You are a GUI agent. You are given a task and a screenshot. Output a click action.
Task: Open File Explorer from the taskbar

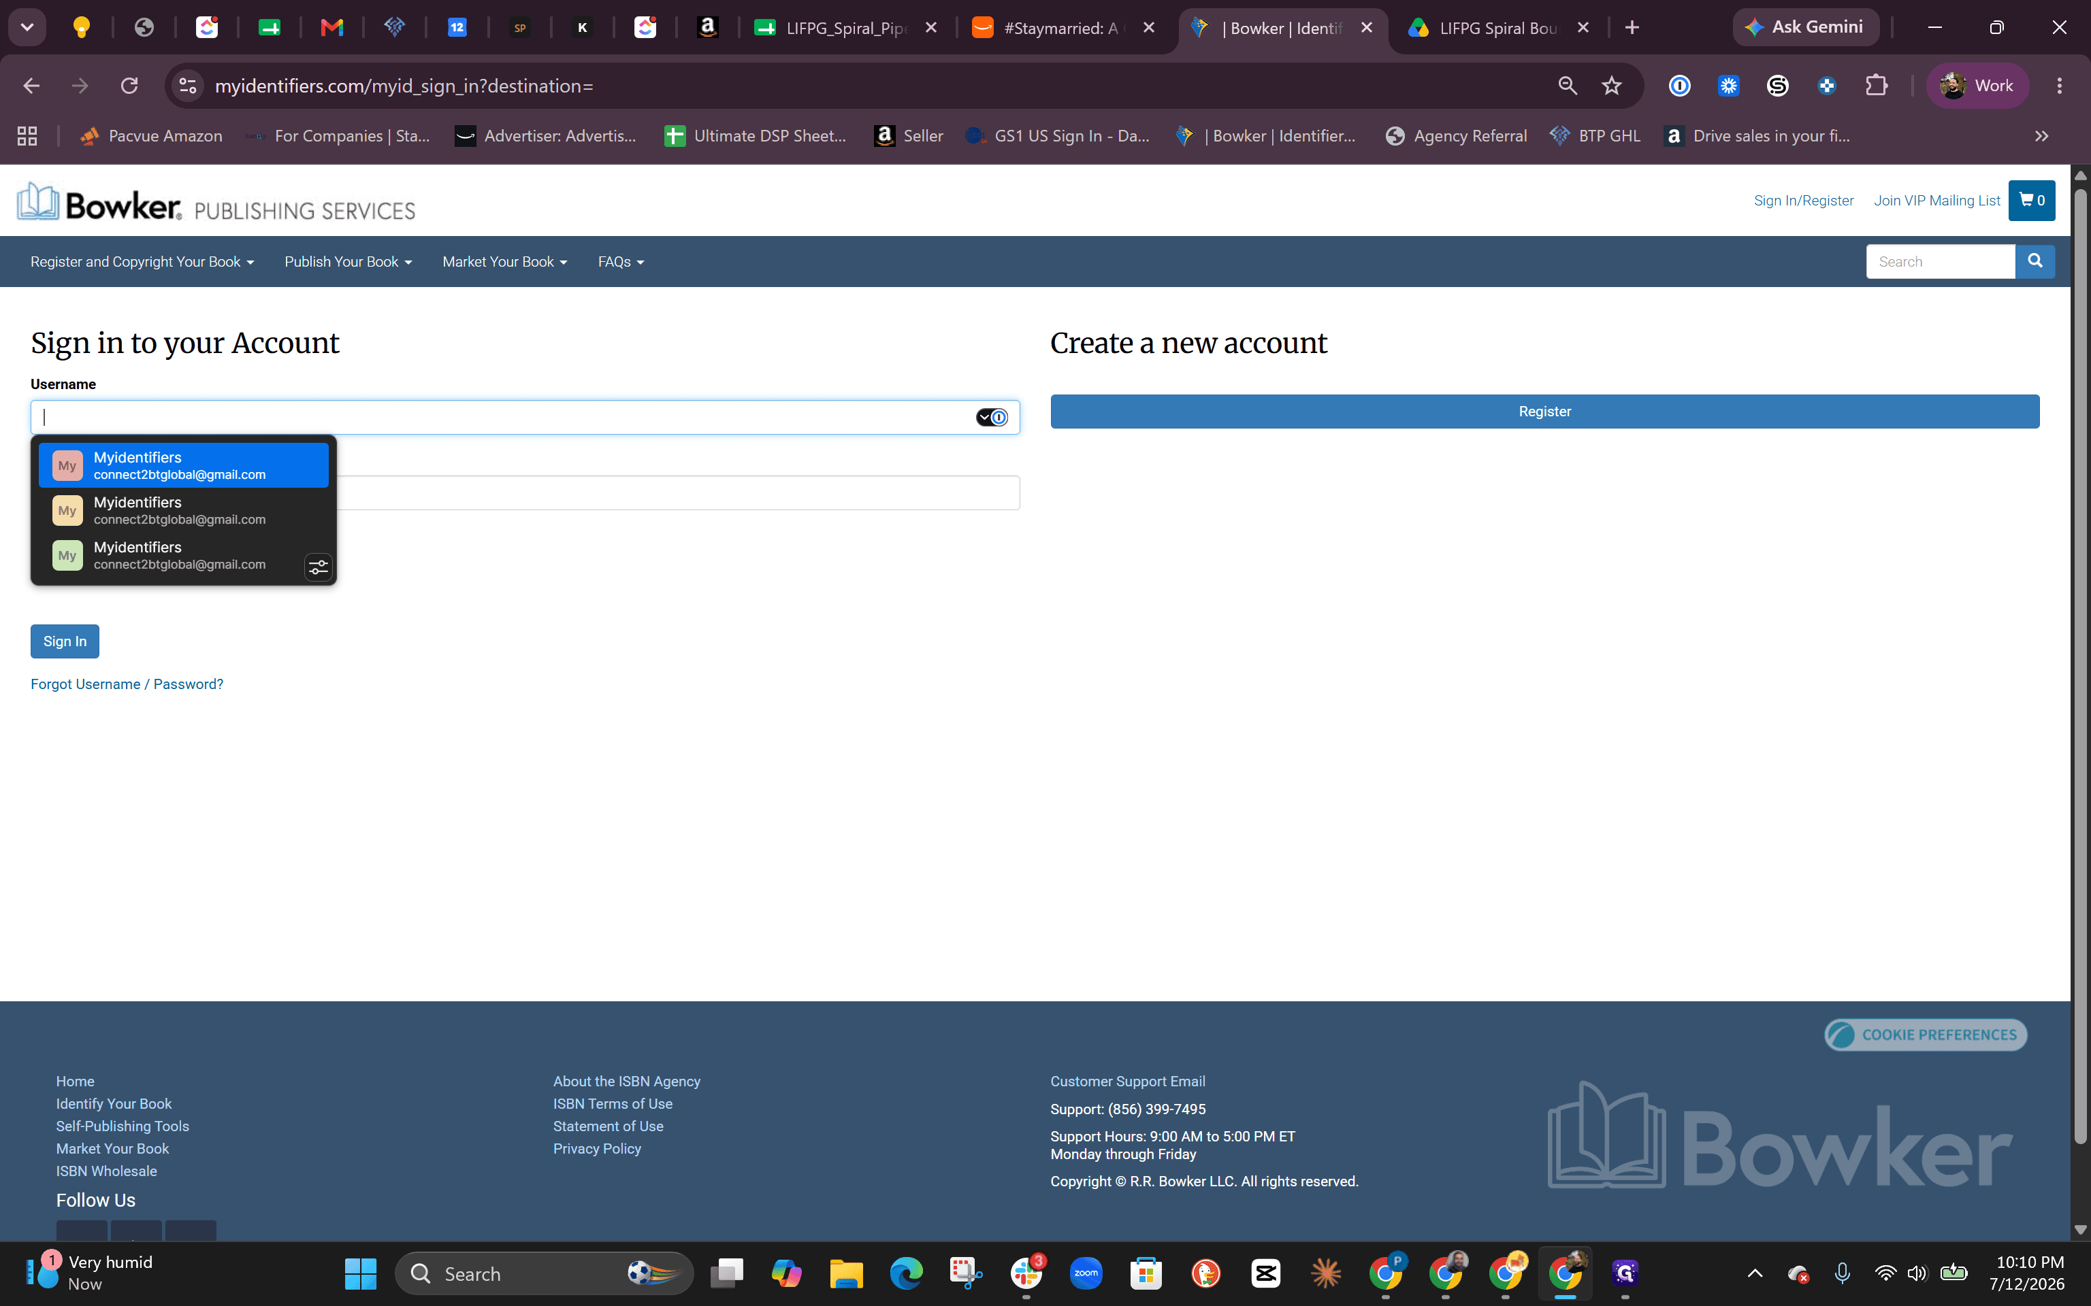[846, 1273]
